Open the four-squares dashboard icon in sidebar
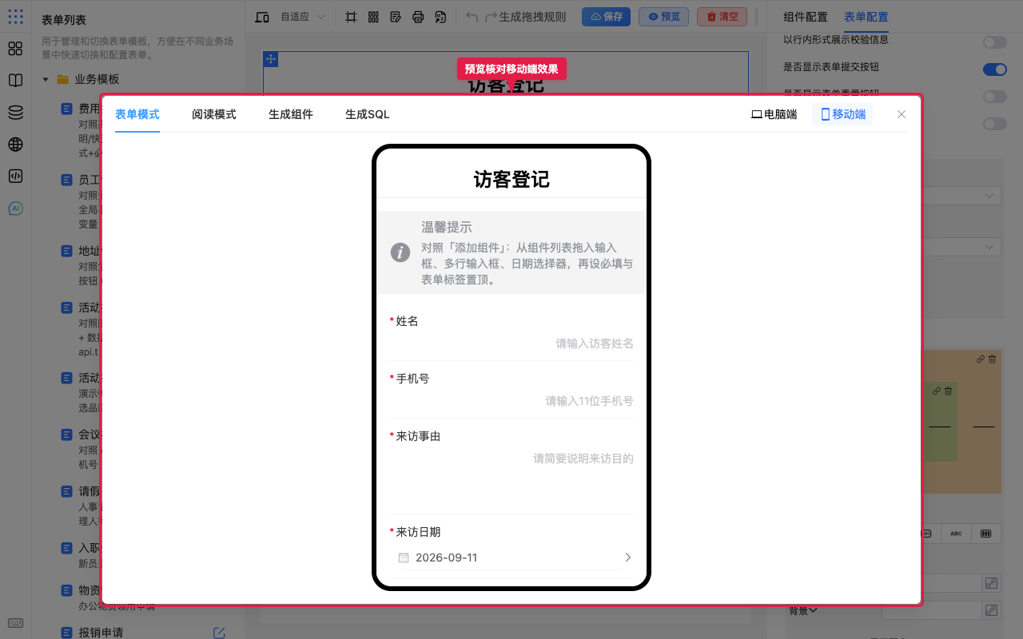The width and height of the screenshot is (1023, 639). click(15, 49)
